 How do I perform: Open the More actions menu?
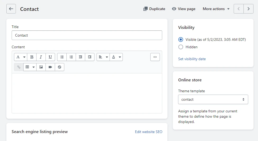click(x=216, y=9)
